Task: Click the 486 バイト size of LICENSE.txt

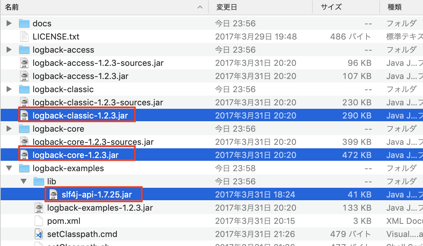Action: pos(351,37)
